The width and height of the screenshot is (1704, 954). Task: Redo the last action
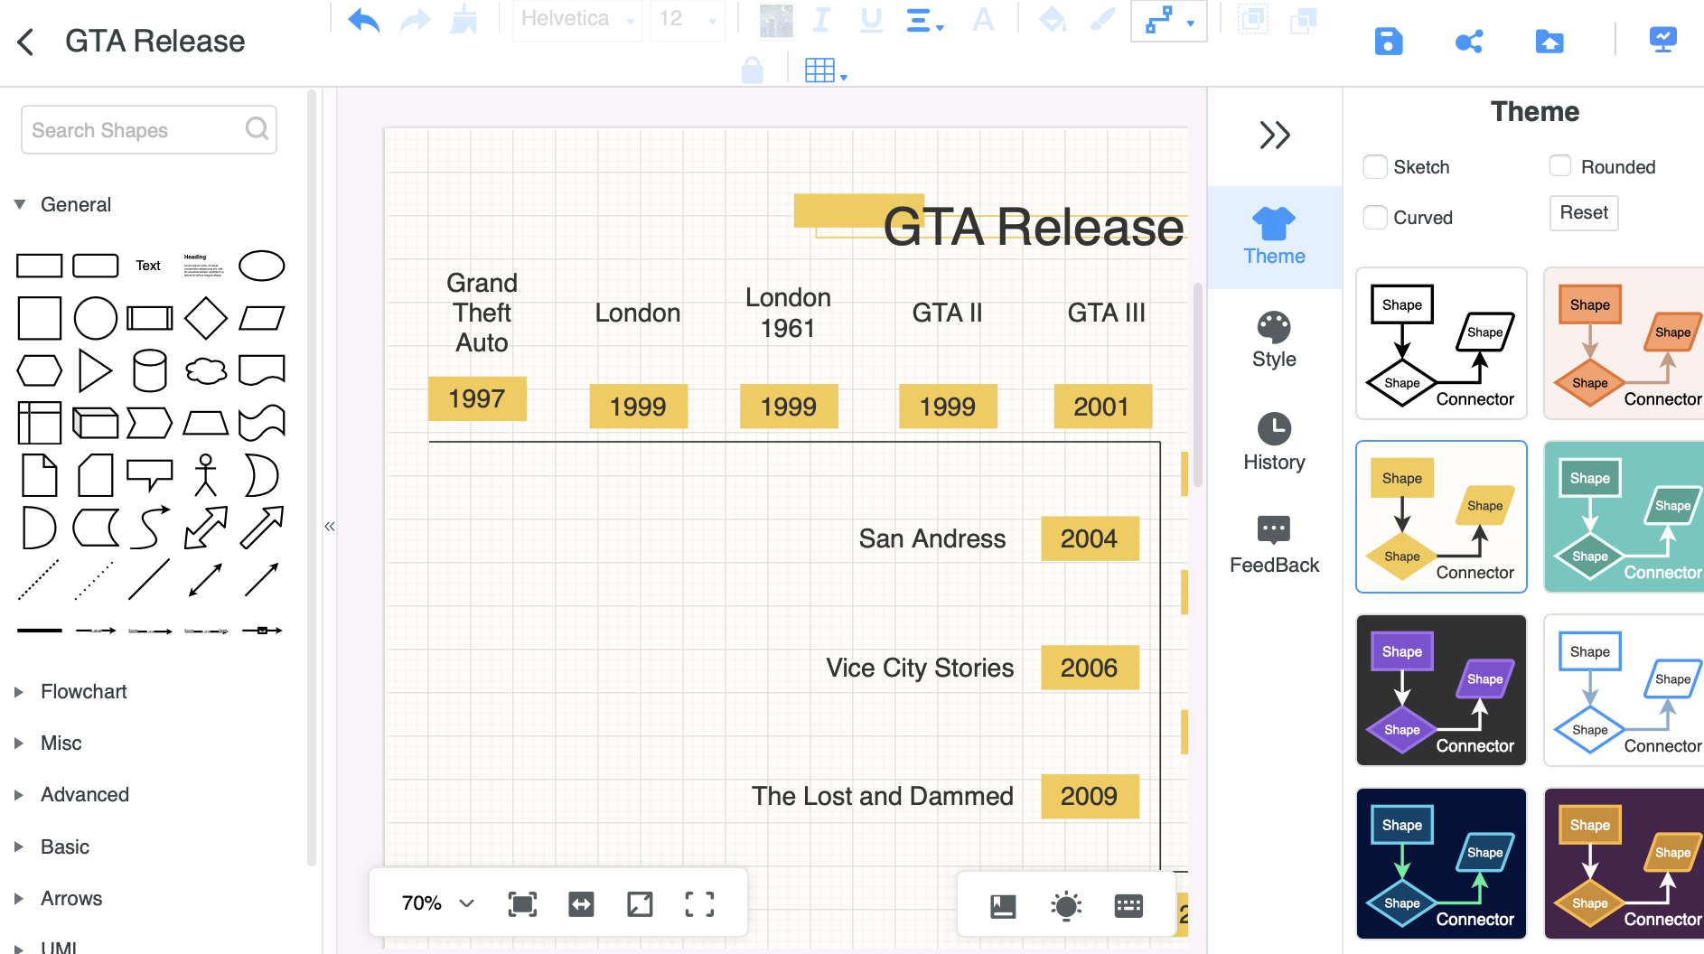[x=415, y=20]
